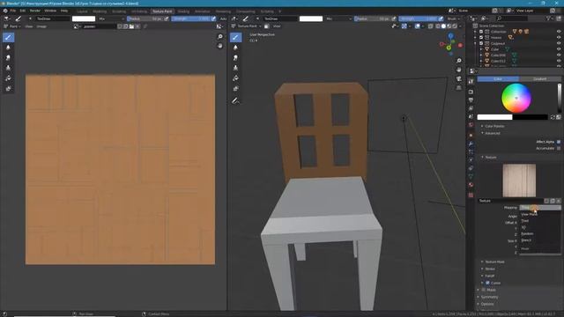Open blend mode Mix dropdown in image editor
This screenshot has width=564, height=317.
coord(111,18)
